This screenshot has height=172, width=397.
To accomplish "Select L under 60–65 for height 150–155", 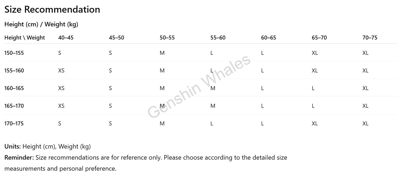I will click(262, 53).
